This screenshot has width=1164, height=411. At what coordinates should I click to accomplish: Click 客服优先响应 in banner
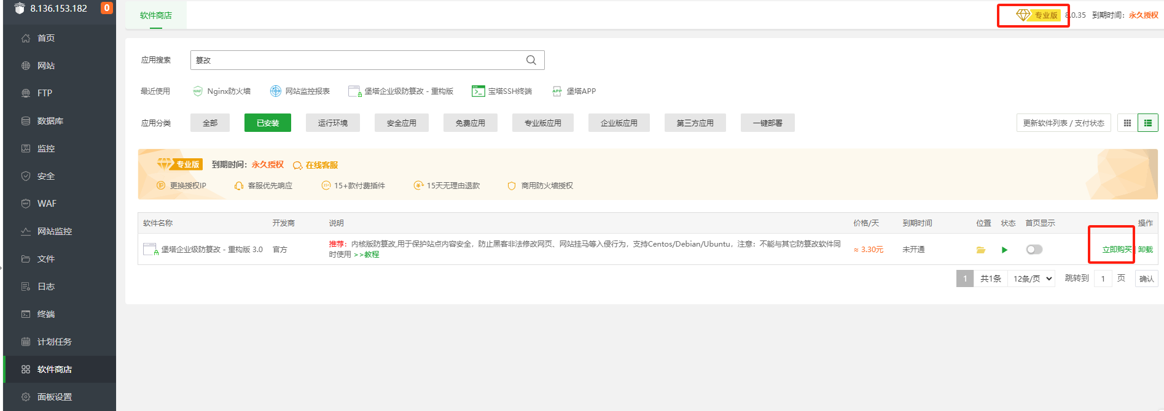click(264, 185)
